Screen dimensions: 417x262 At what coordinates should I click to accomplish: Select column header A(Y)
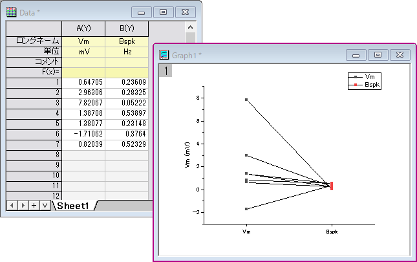(x=83, y=28)
